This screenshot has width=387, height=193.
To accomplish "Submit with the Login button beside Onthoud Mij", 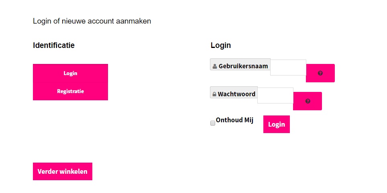I will (276, 124).
